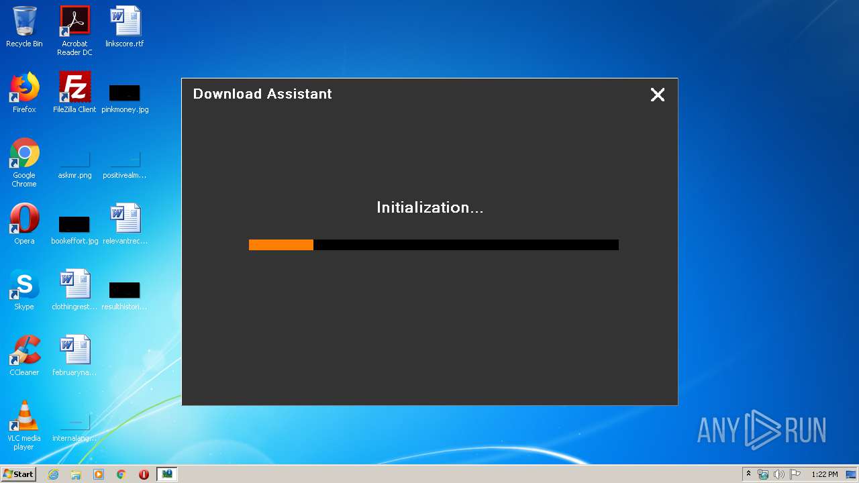Select pinkmoney.jpg file
Screen dimensions: 859x483
point(125,97)
